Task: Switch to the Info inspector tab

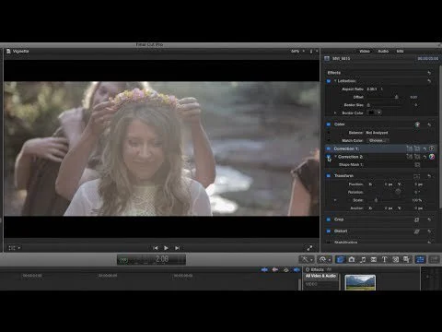Action: (400, 51)
